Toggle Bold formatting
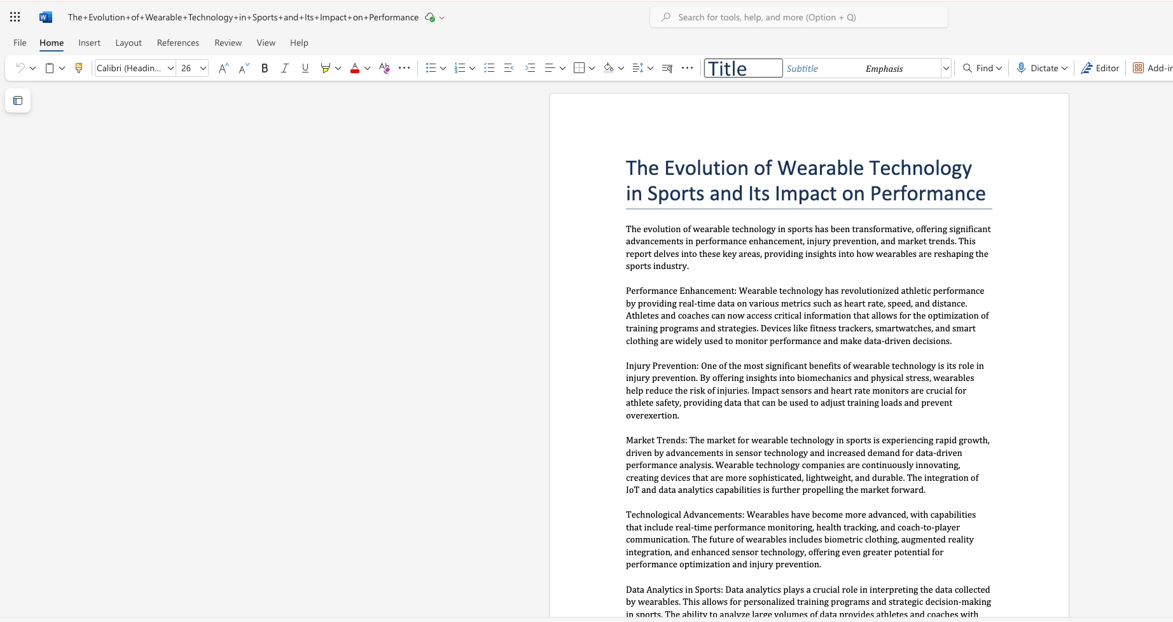1173x622 pixels. pos(265,68)
